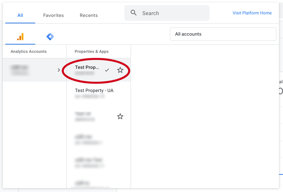Select the blurred analytics account row
Viewport: 283px width, 192px height.
pos(35,70)
